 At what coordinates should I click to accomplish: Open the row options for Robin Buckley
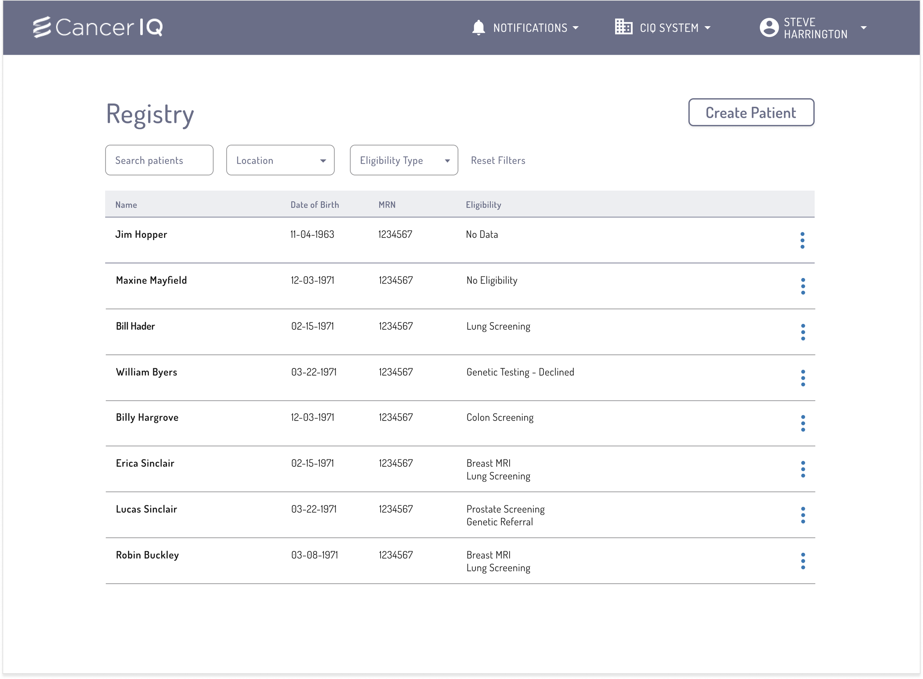[802, 561]
